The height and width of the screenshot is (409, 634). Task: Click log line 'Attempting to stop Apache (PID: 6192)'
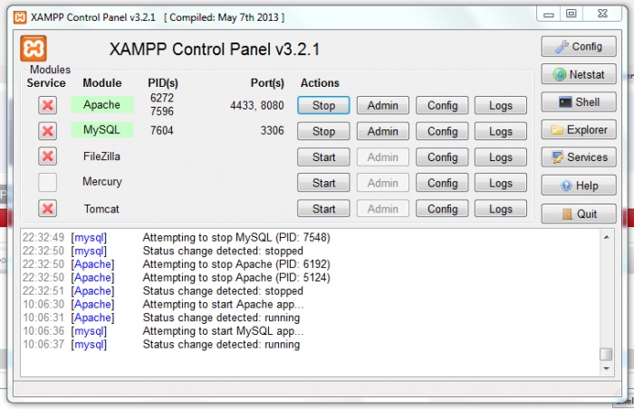(236, 264)
